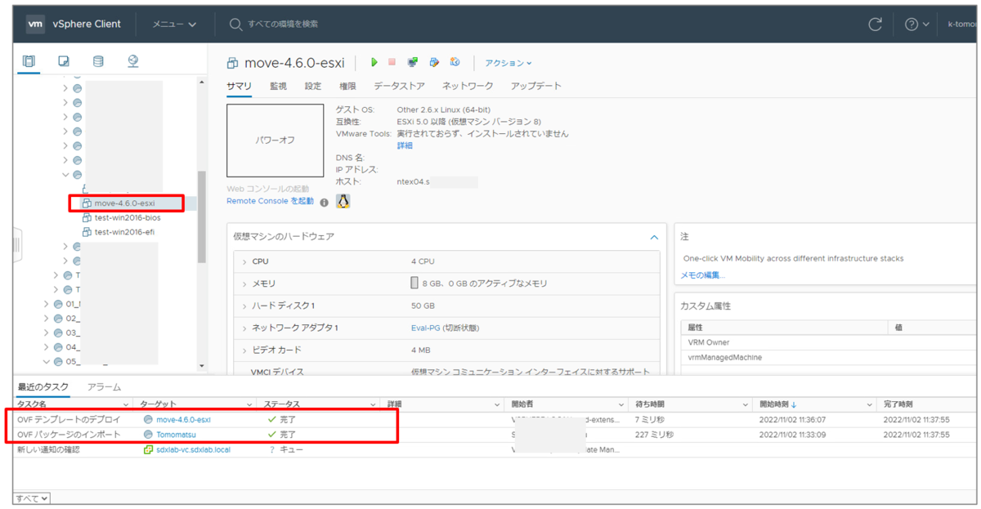Click the search magnifier icon

pyautogui.click(x=236, y=25)
